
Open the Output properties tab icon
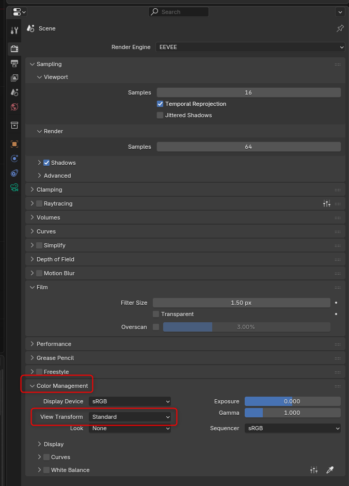14,64
